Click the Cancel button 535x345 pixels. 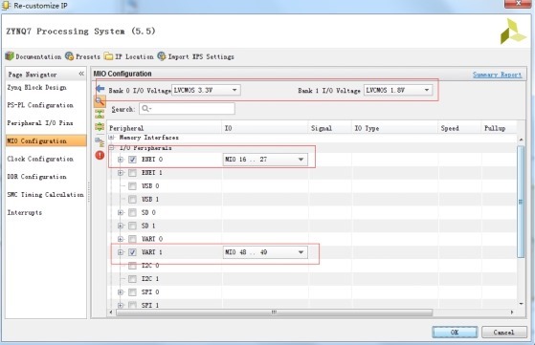coord(504,332)
